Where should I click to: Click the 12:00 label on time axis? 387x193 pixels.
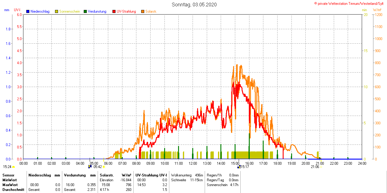(x=193, y=163)
